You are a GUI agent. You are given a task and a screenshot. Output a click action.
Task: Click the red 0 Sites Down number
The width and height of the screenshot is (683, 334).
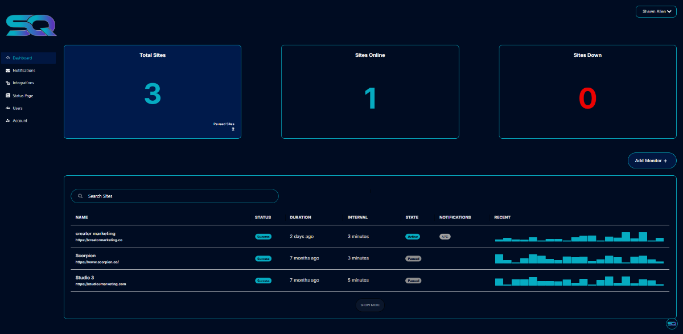(587, 98)
